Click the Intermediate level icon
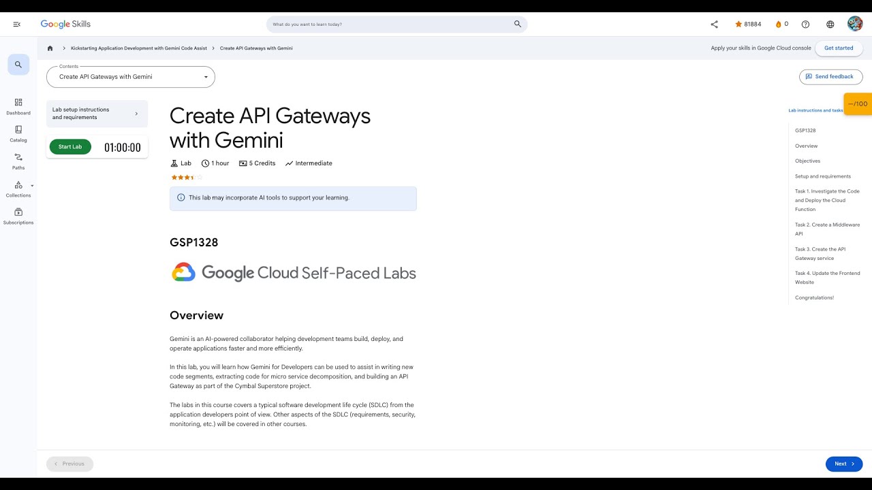The height and width of the screenshot is (490, 872). pos(289,163)
